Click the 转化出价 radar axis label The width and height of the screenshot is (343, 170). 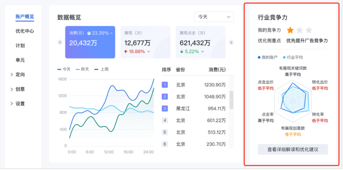click(320, 82)
